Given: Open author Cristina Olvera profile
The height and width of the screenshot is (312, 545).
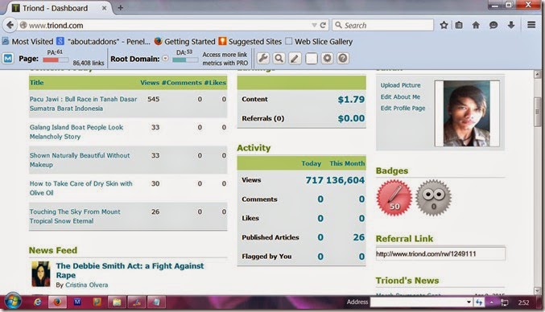Looking at the screenshot, I should 86,285.
